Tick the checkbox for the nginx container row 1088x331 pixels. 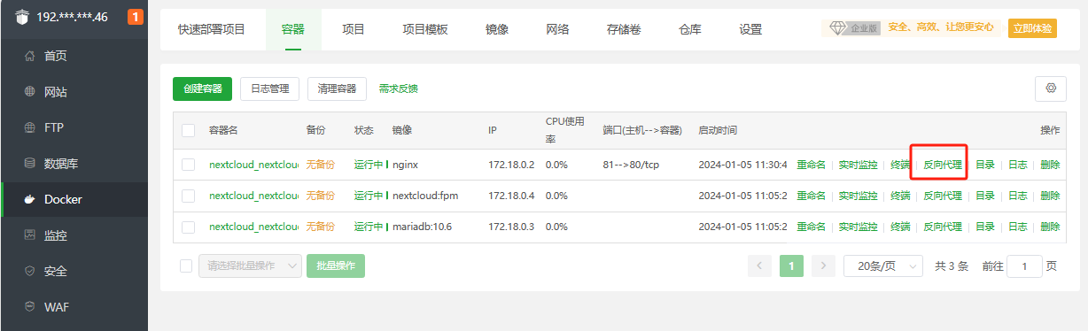pyautogui.click(x=188, y=165)
